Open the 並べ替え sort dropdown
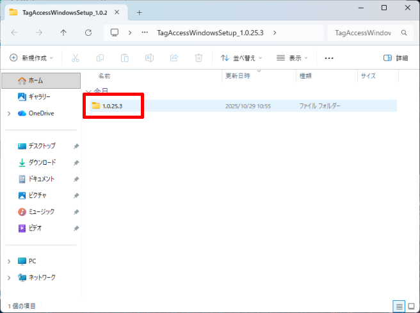 (241, 57)
